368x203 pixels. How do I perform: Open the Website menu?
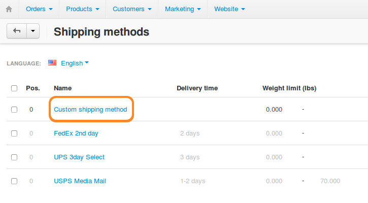point(229,9)
